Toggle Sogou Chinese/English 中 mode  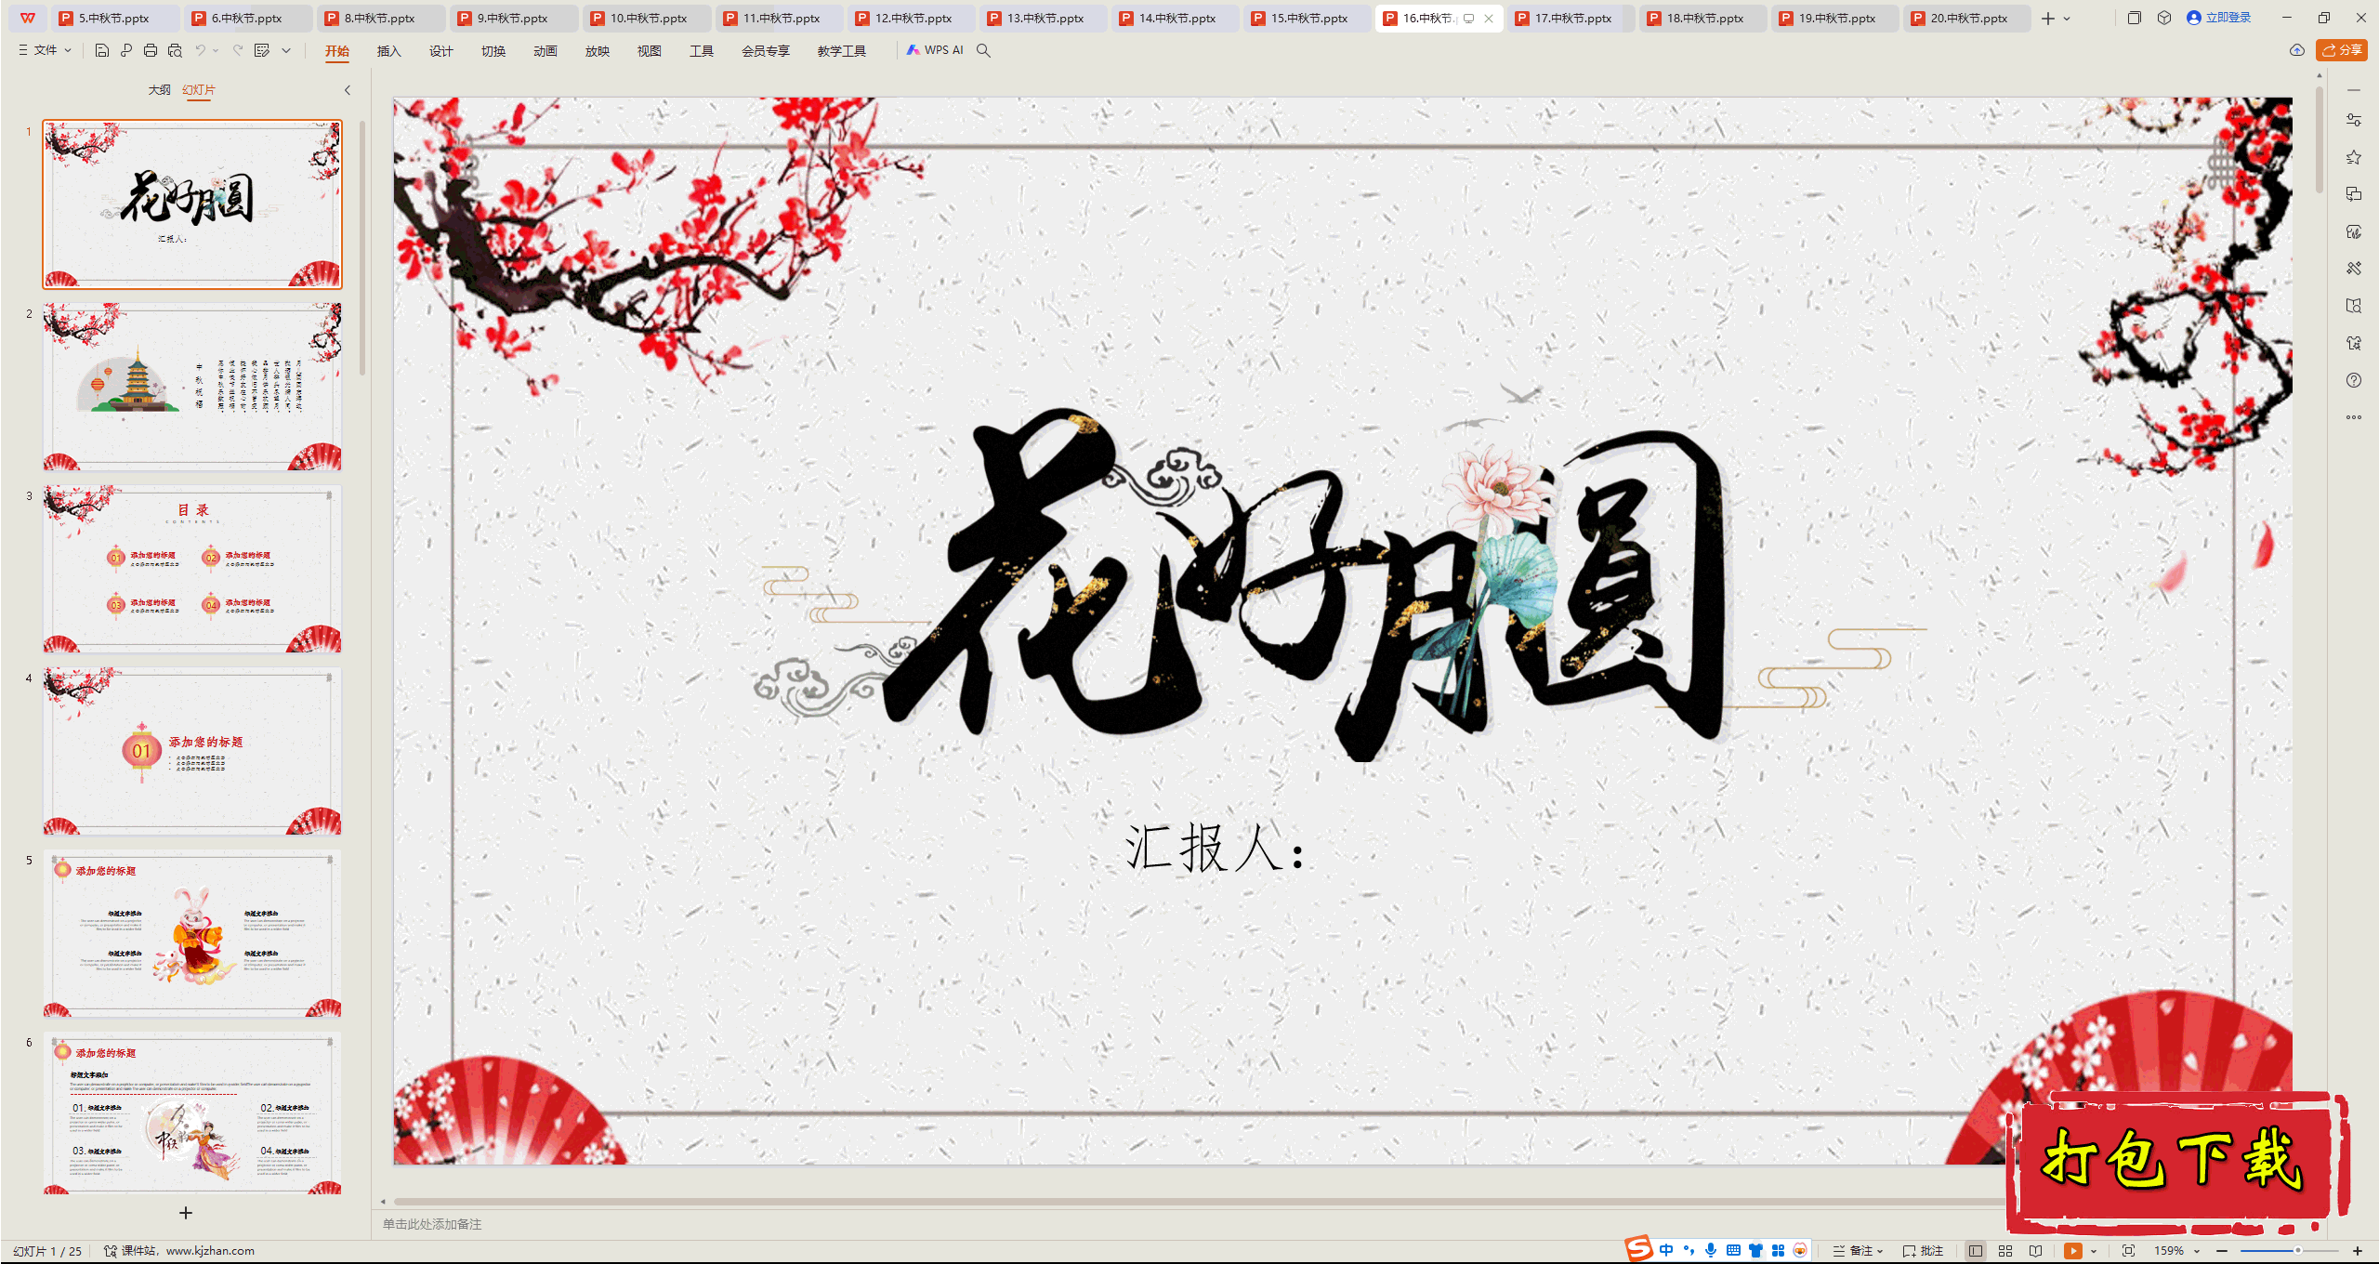[1666, 1250]
